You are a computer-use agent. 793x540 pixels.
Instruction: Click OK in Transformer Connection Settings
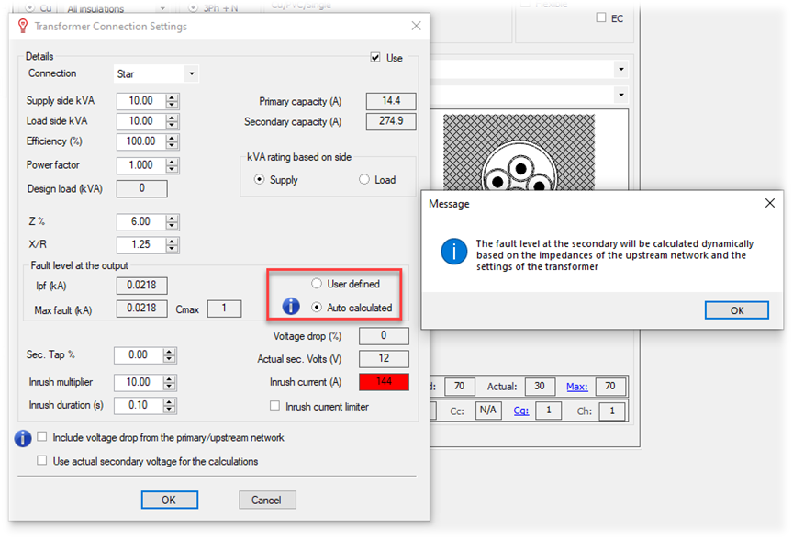[170, 500]
